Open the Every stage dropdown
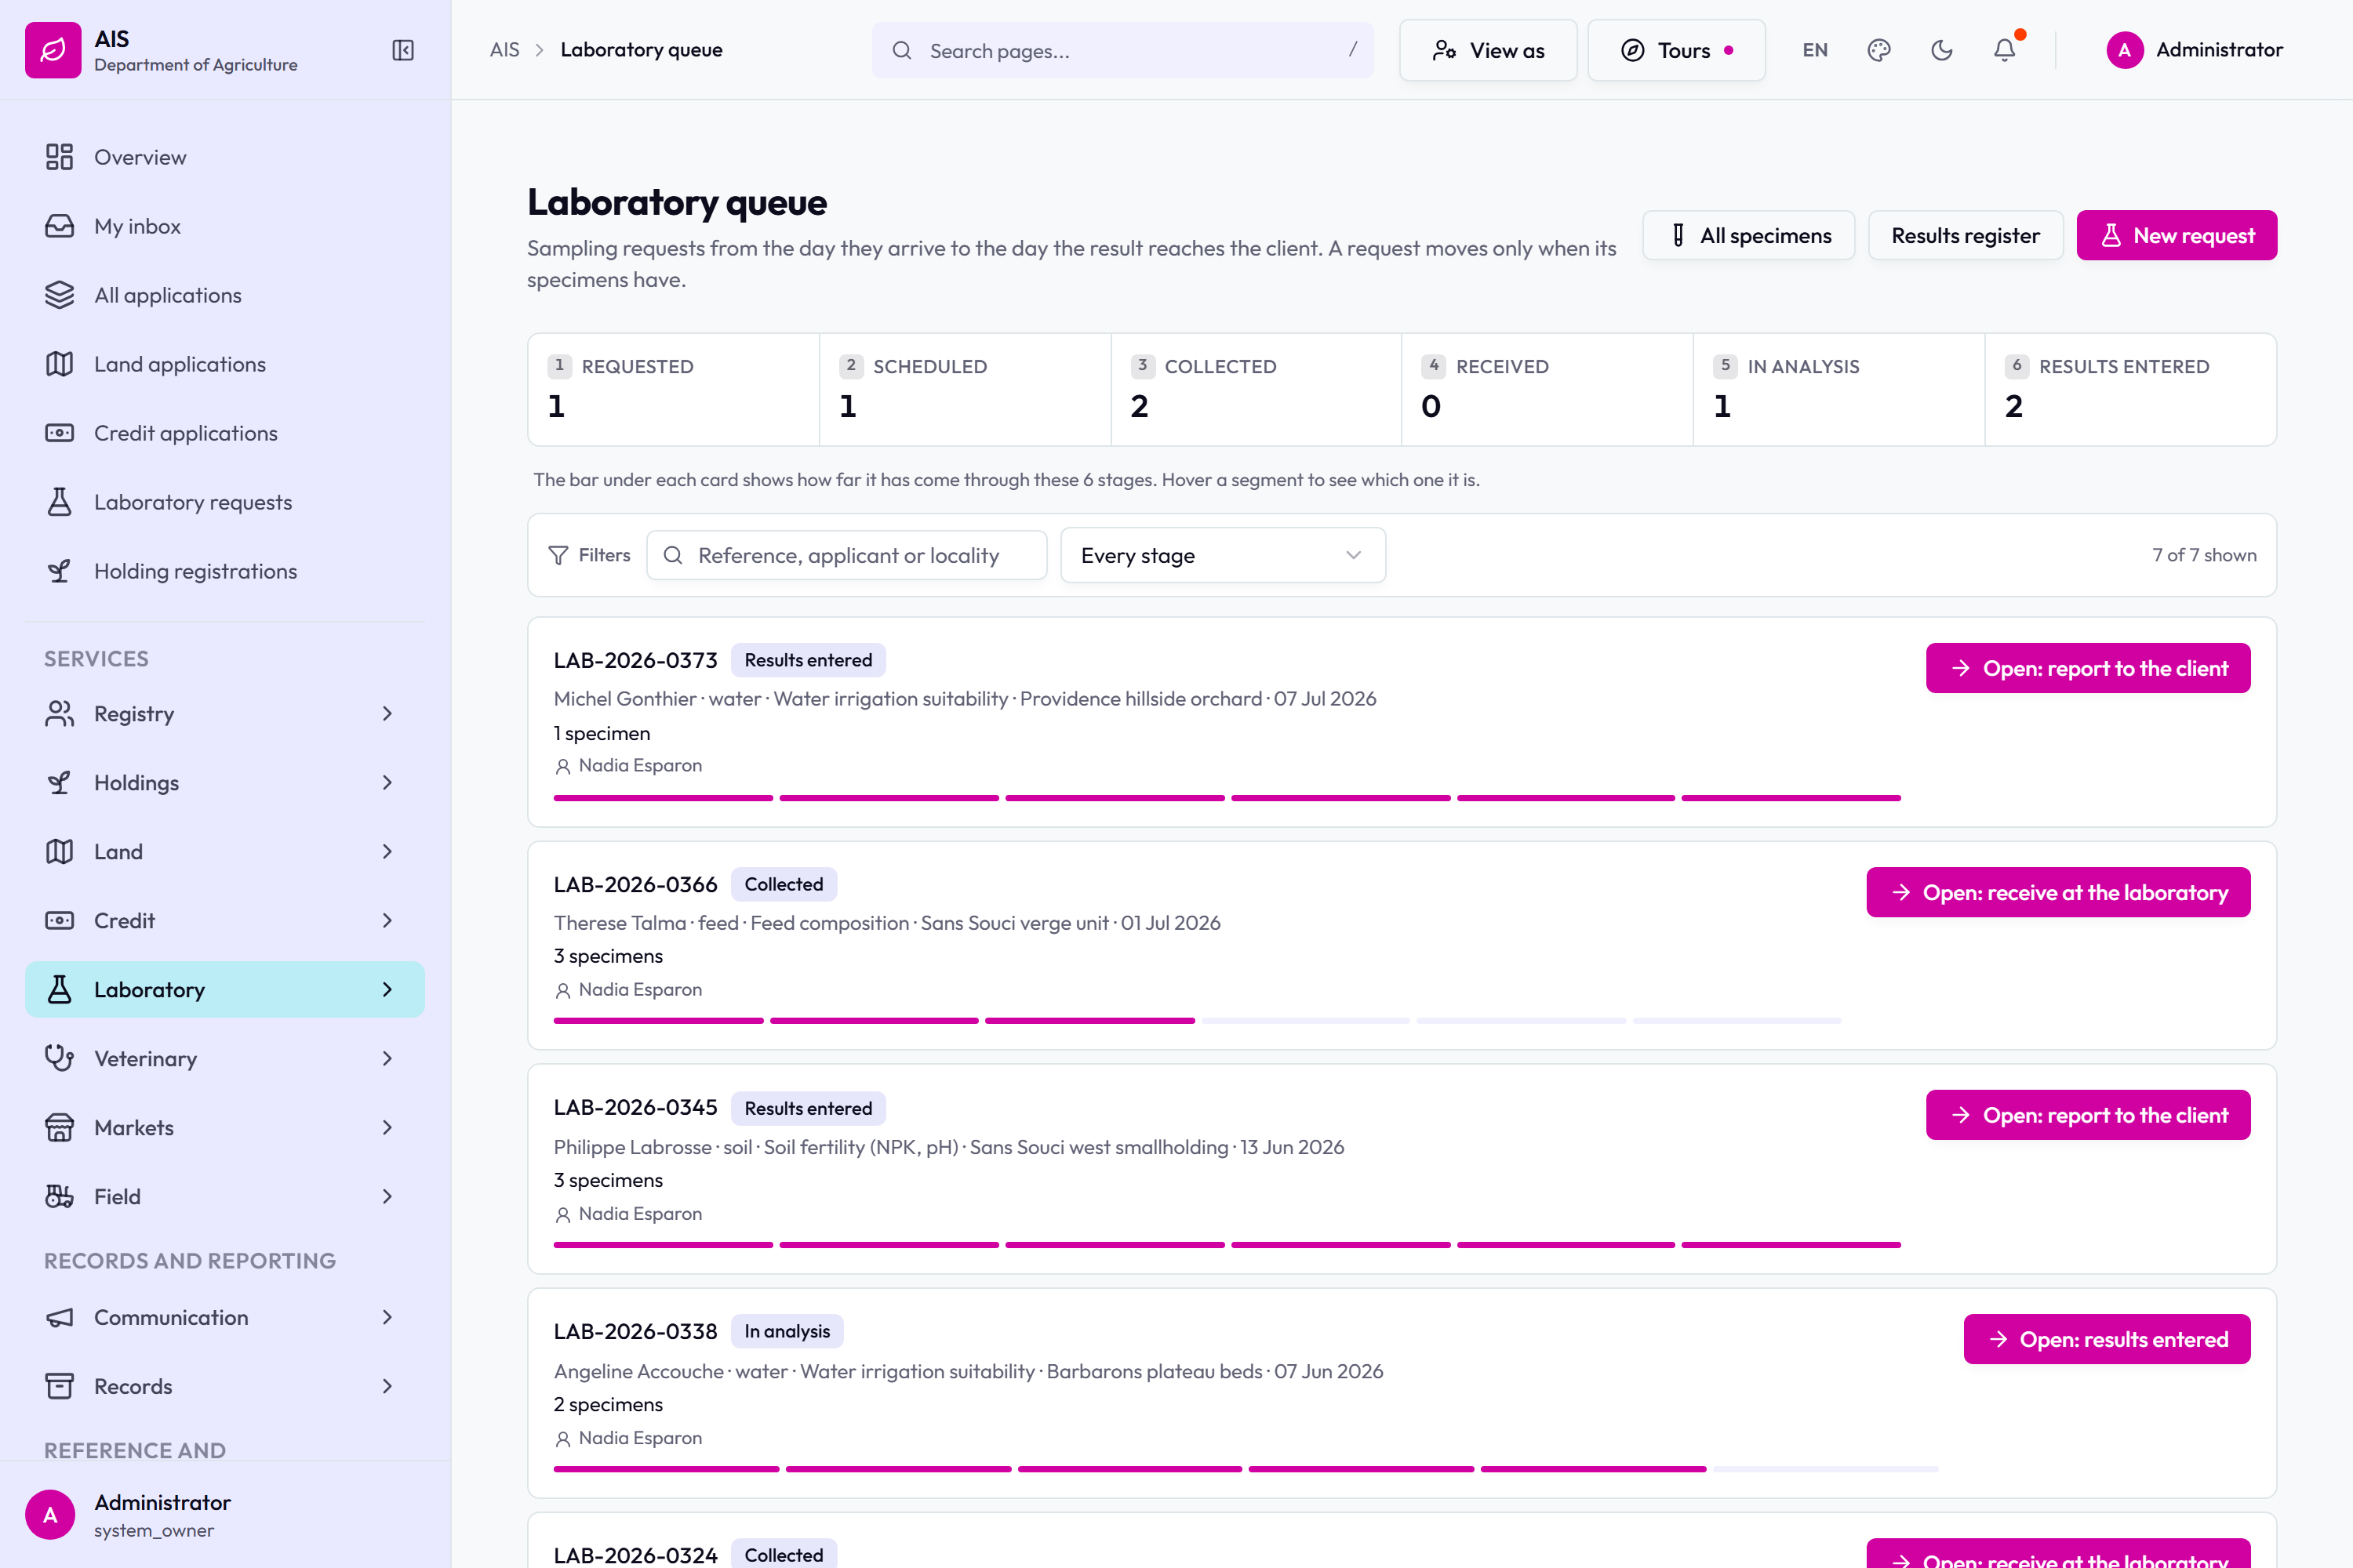This screenshot has height=1568, width=2353. [1223, 555]
